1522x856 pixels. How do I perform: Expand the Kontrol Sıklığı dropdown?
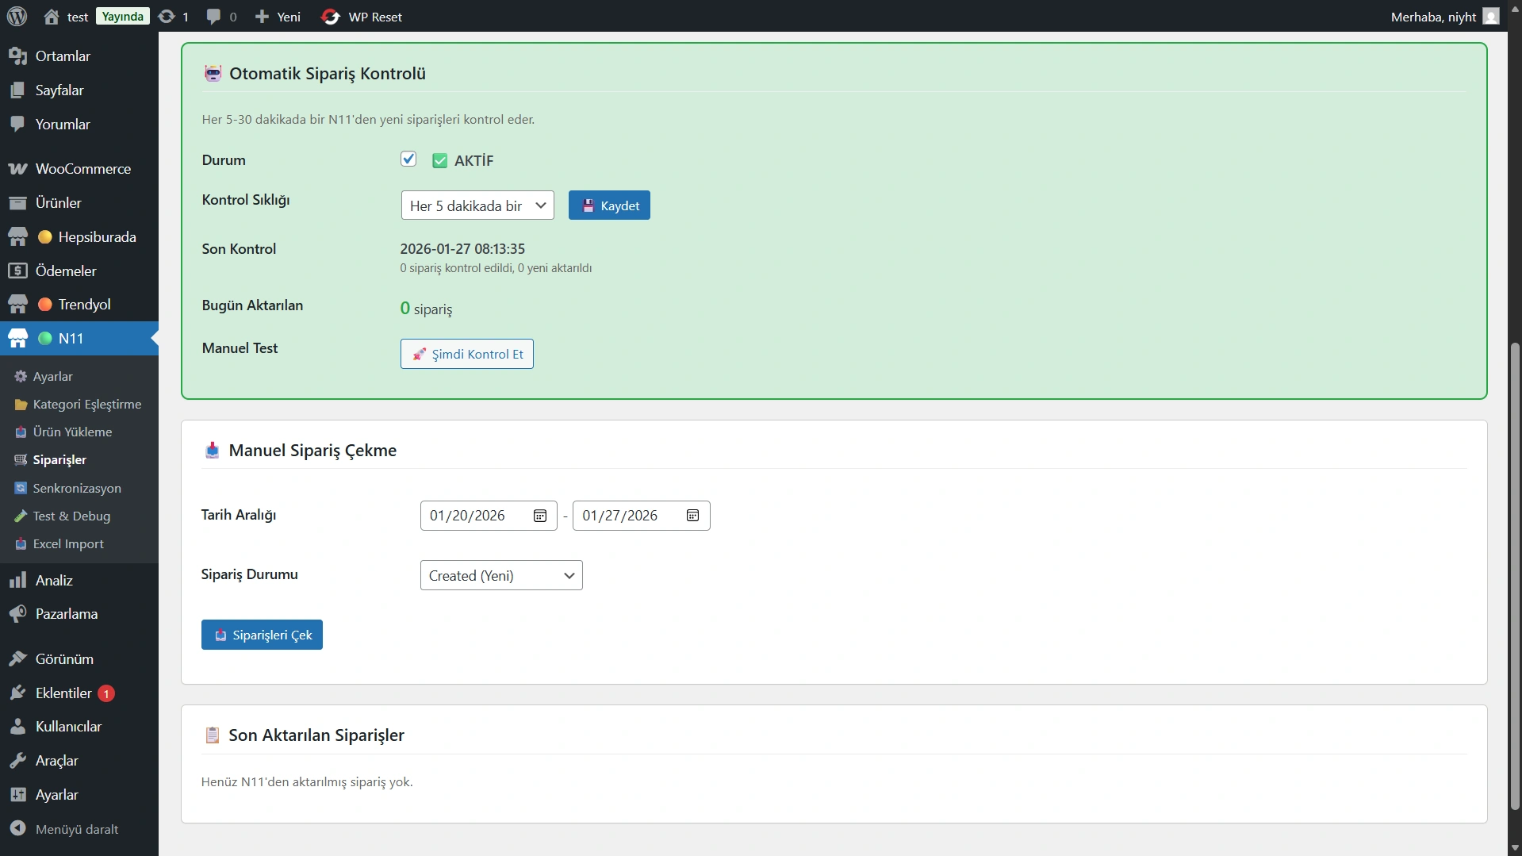coord(477,205)
